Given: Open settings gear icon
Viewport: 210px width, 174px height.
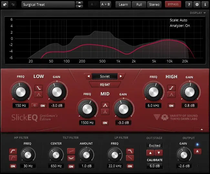Looking at the screenshot, I should (197, 5).
